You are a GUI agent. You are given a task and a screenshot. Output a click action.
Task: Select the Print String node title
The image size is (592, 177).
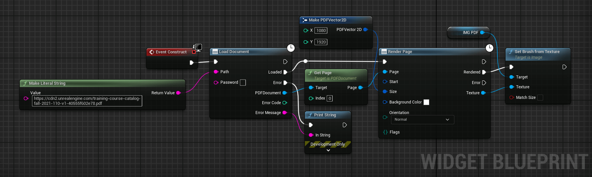[325, 115]
